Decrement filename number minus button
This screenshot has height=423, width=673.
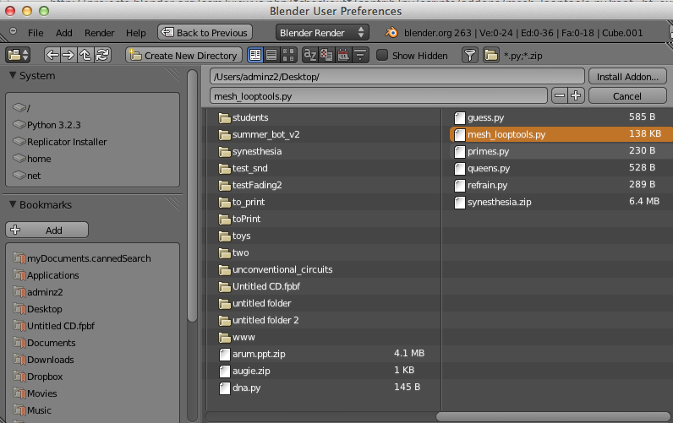(560, 95)
